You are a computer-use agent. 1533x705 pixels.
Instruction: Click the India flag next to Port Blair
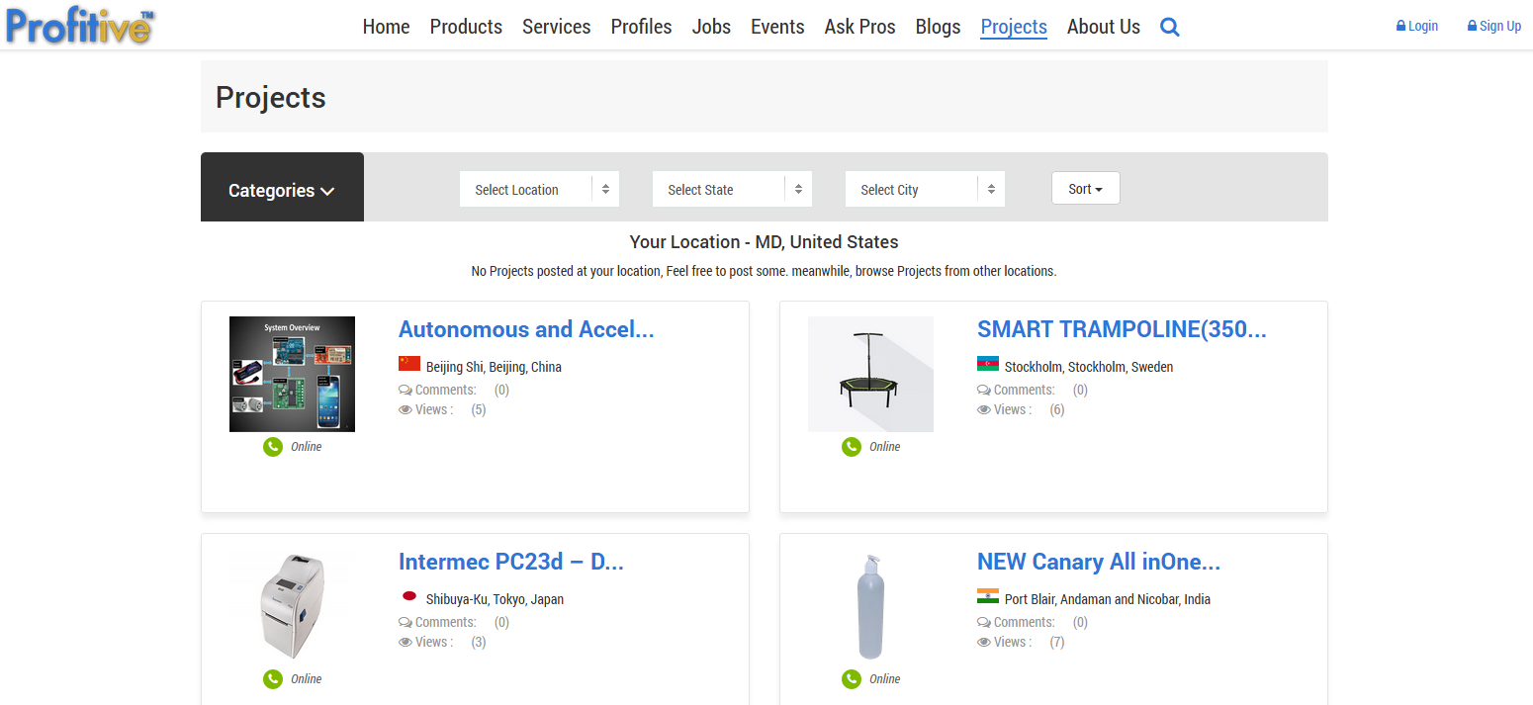988,596
